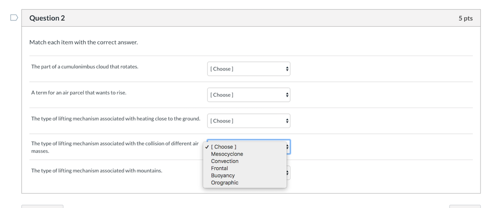Click the 5 pts label

point(465,18)
